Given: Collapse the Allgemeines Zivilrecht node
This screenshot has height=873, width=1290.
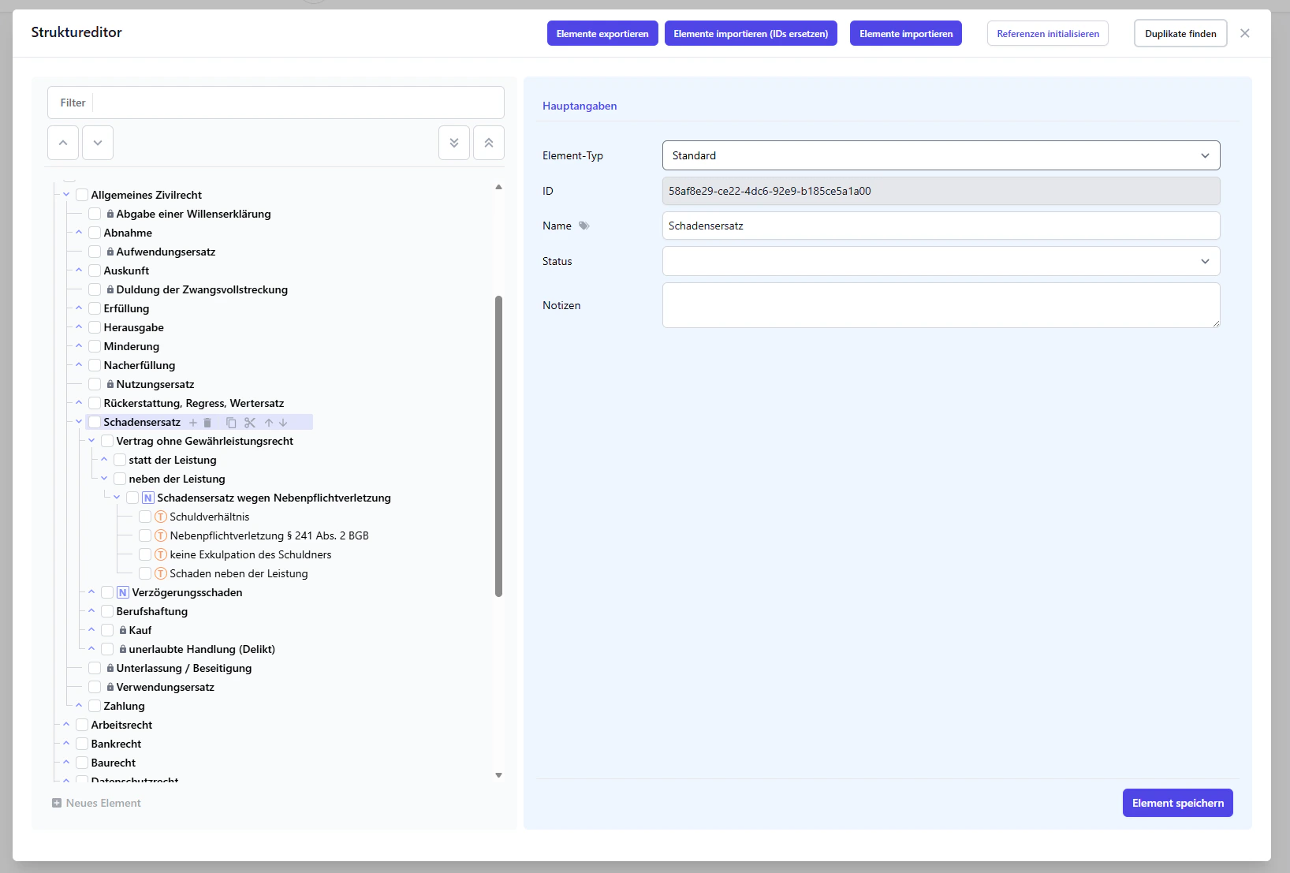Looking at the screenshot, I should pos(66,194).
